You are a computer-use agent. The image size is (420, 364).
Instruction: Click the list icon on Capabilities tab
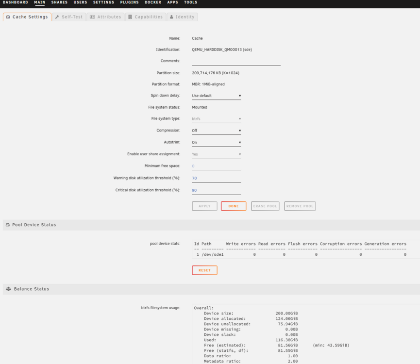130,17
